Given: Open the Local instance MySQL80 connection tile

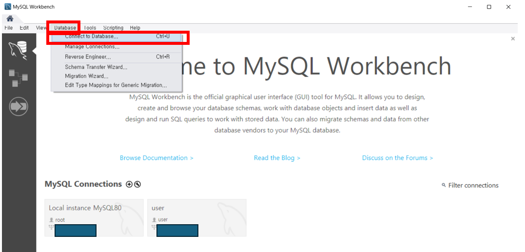Looking at the screenshot, I should click(x=94, y=218).
